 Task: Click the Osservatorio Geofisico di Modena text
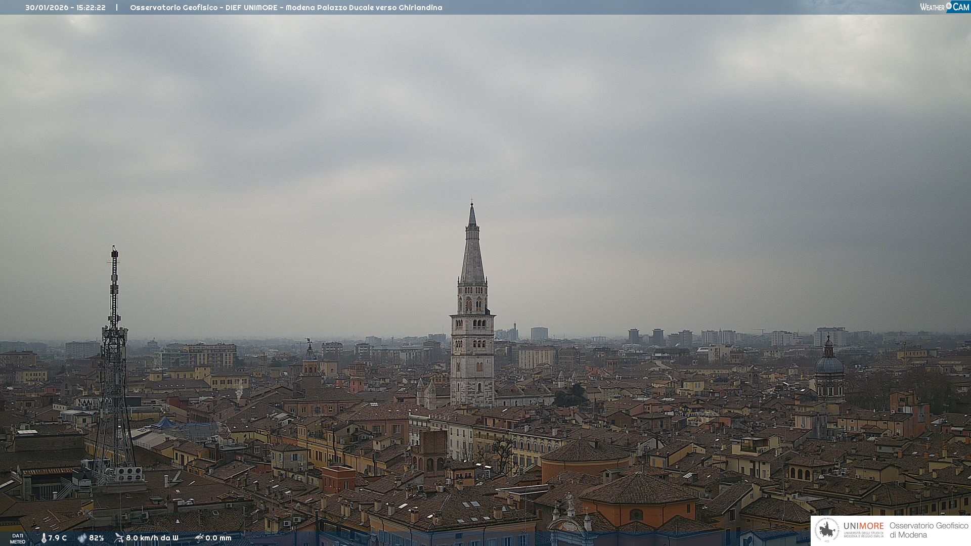pyautogui.click(x=929, y=530)
